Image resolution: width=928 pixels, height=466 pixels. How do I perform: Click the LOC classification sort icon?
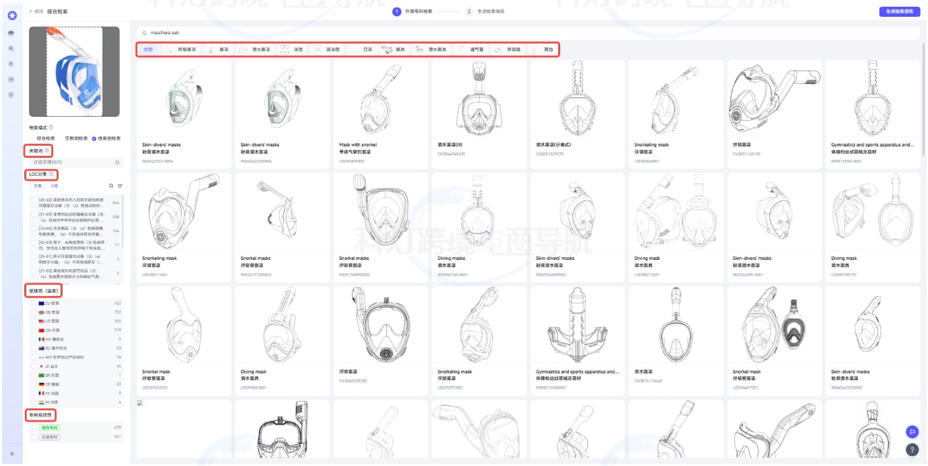(x=120, y=186)
